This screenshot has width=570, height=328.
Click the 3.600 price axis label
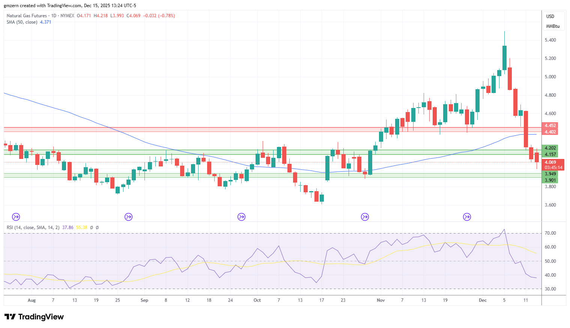[x=550, y=205]
